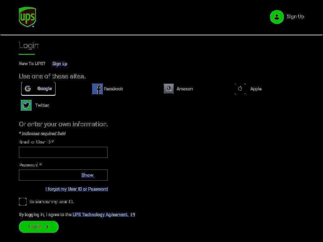Click the Facebook logo icon
Viewport: 323px width, 242px height.
(97, 89)
